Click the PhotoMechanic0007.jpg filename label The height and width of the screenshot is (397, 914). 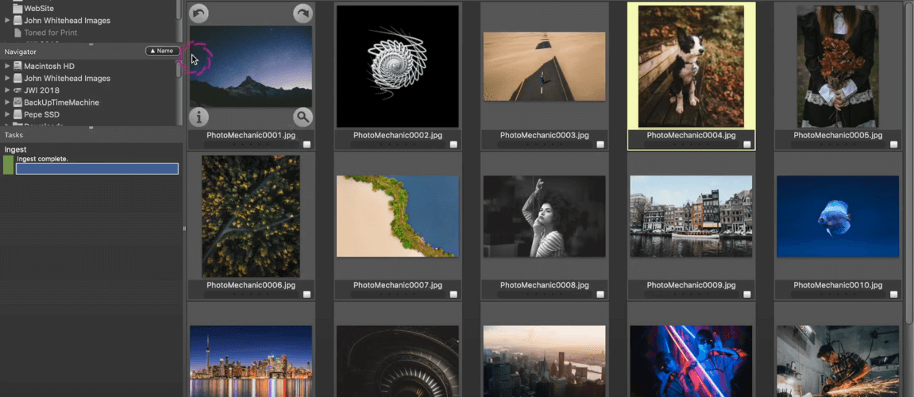click(398, 286)
